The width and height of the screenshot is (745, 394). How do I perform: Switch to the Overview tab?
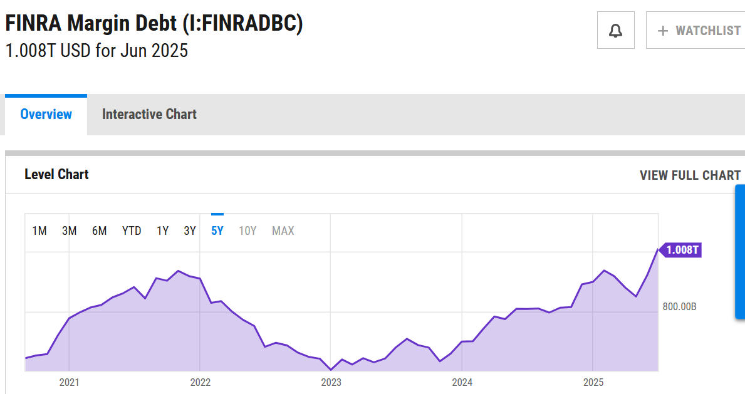pyautogui.click(x=46, y=115)
